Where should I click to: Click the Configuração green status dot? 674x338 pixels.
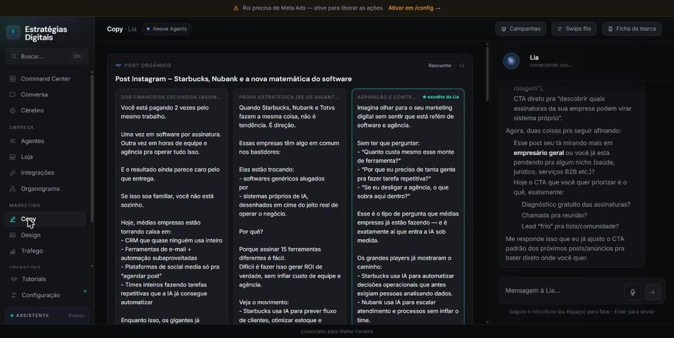(x=85, y=291)
